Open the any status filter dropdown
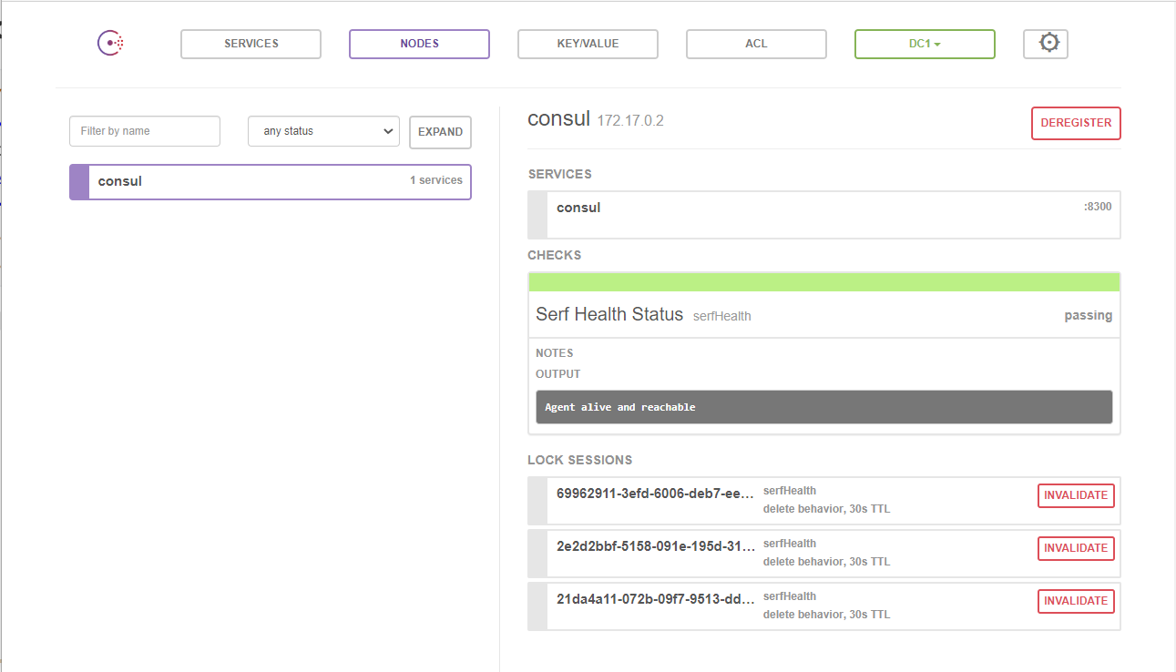1176x672 pixels. 323,131
